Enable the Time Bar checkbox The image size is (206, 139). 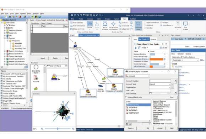tap(145, 28)
